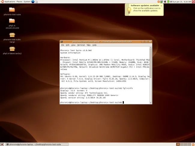
Task: Click the 'Phoronix Test Suite v3.8.0m0' line
Action: 76,50
